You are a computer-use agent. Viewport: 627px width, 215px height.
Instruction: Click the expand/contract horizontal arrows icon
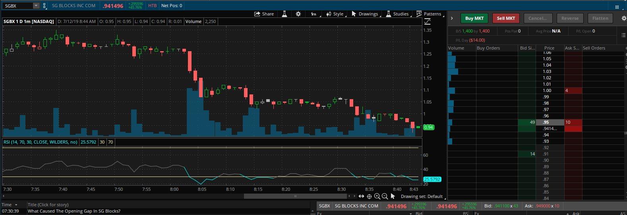point(361,196)
